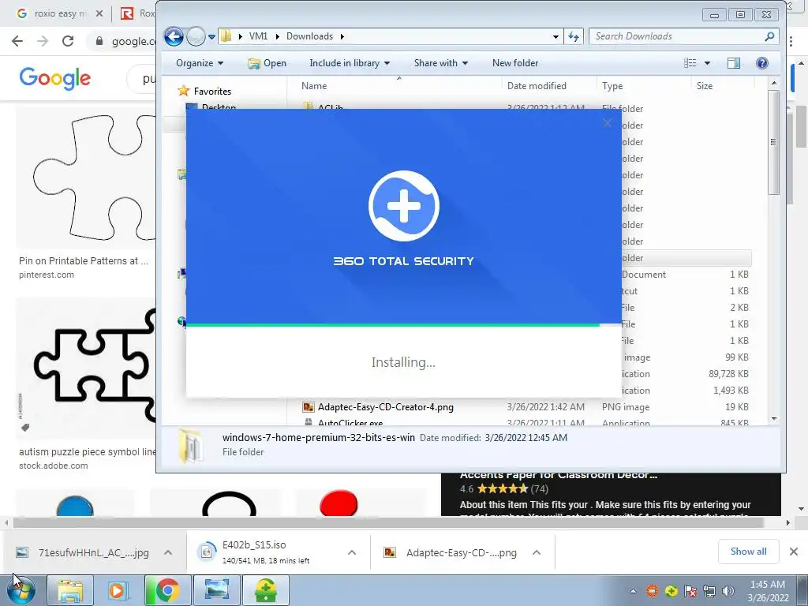
Task: Open Include in library menu
Action: 350,63
